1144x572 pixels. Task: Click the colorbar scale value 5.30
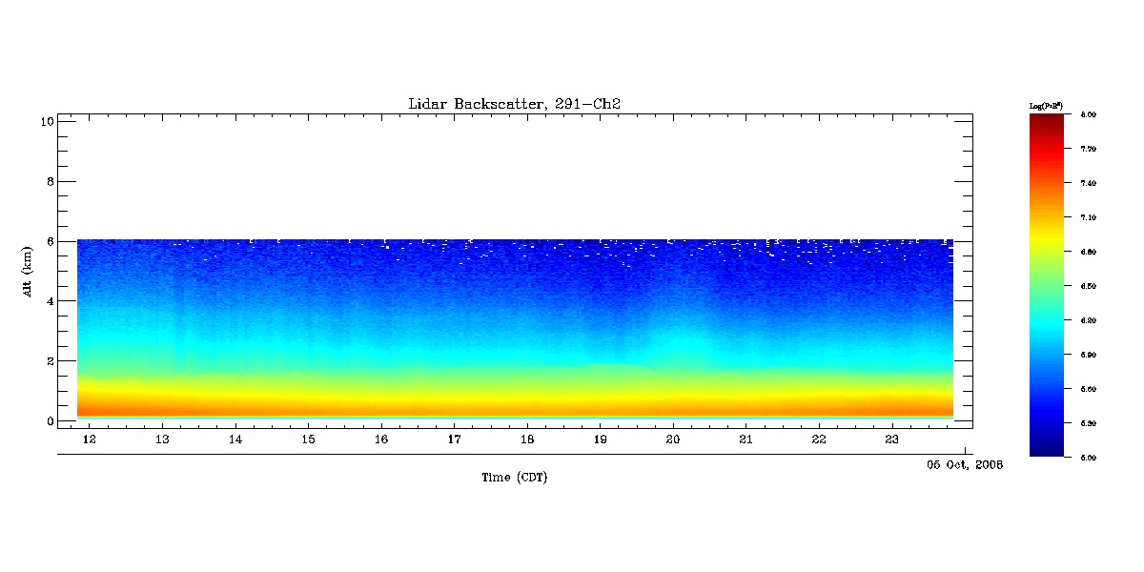pos(1089,422)
